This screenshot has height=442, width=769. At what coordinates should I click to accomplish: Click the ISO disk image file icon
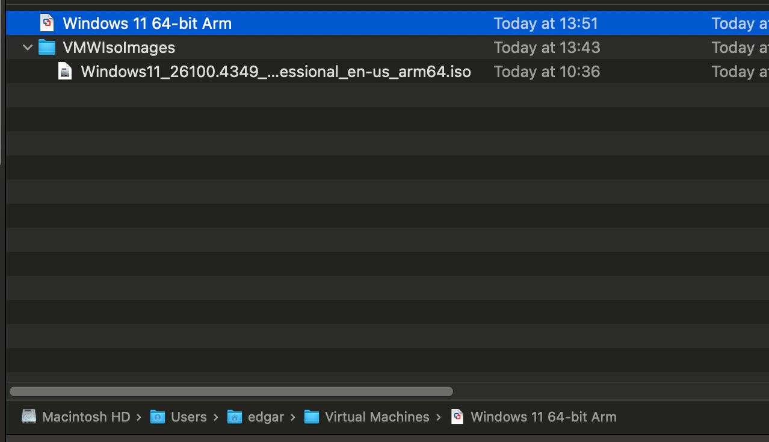[65, 72]
